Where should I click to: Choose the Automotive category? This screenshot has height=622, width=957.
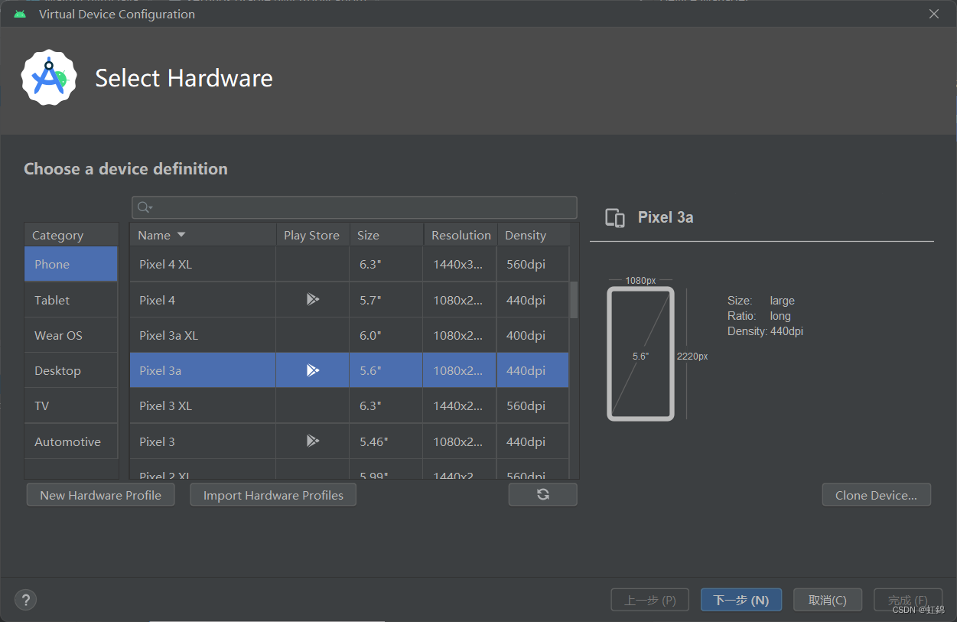tap(67, 441)
